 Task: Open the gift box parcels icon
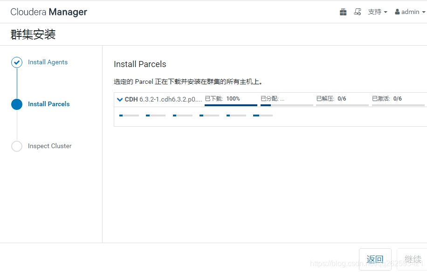pyautogui.click(x=343, y=12)
